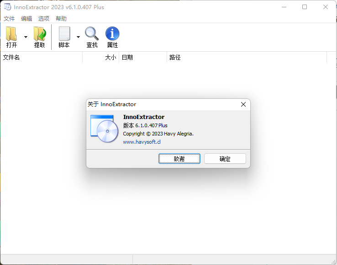Expand the dropdown arrow next to 打开

coord(26,37)
